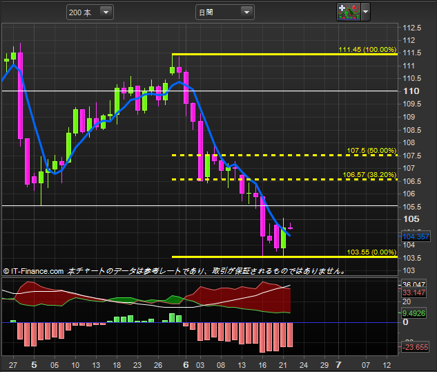Click the 21 date axis label
Image resolution: width=437 pixels, height=372 pixels.
click(283, 365)
